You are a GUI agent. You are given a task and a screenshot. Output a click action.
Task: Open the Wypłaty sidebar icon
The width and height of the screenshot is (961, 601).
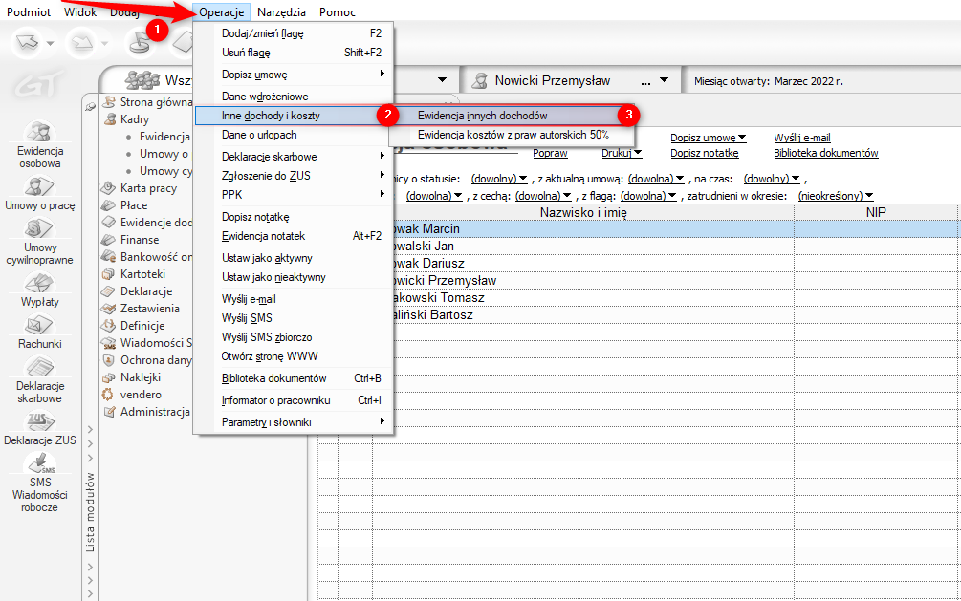pos(40,283)
